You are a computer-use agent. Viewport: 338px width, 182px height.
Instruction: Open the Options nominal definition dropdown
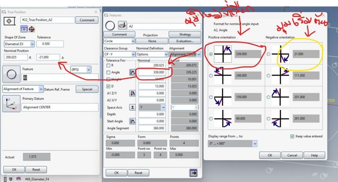(x=166, y=54)
